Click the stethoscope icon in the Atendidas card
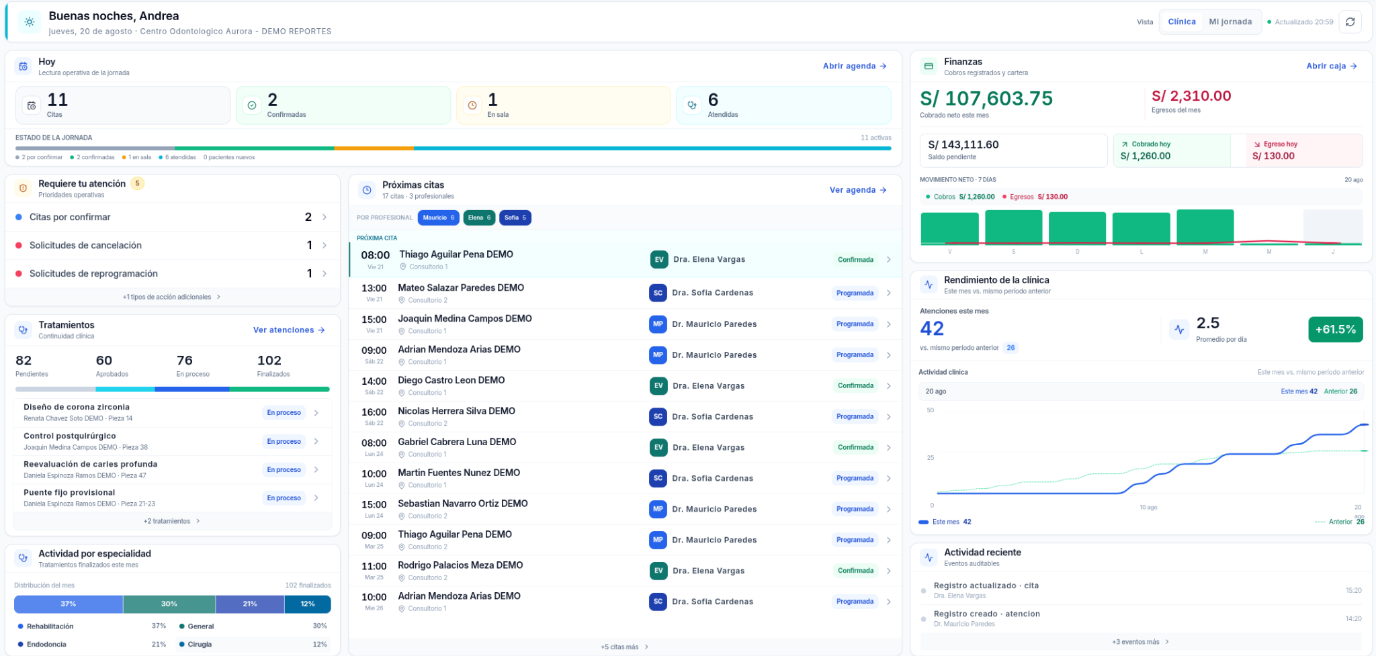The width and height of the screenshot is (1376, 656). click(692, 105)
